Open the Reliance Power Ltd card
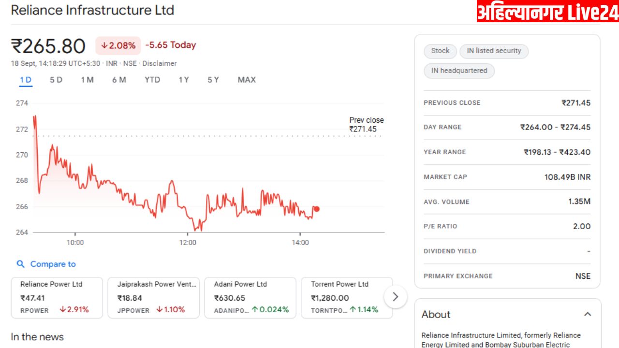This screenshot has height=348, width=619. pos(57,297)
